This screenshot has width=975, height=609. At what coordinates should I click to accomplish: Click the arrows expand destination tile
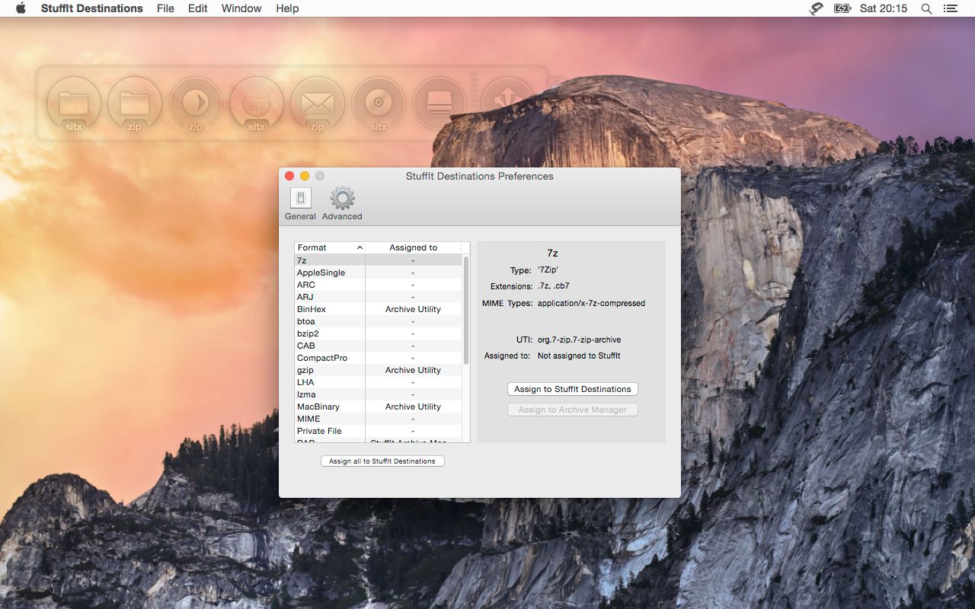507,104
